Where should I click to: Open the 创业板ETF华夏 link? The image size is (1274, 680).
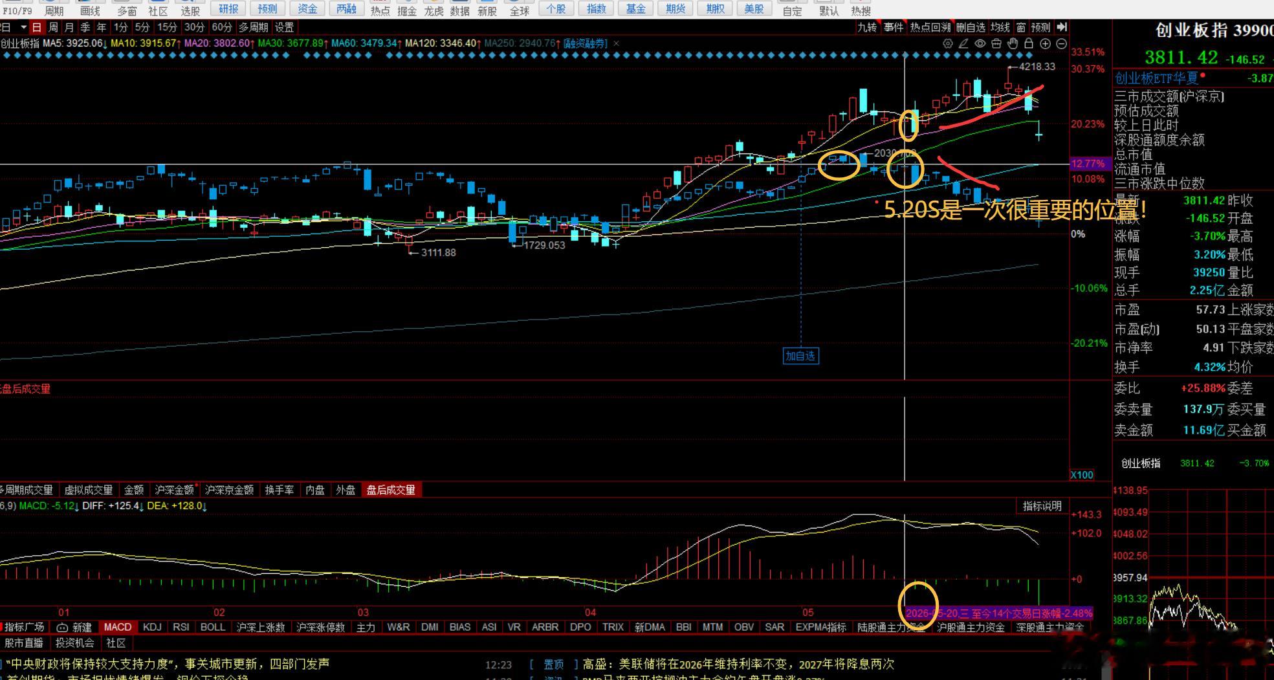(x=1157, y=78)
